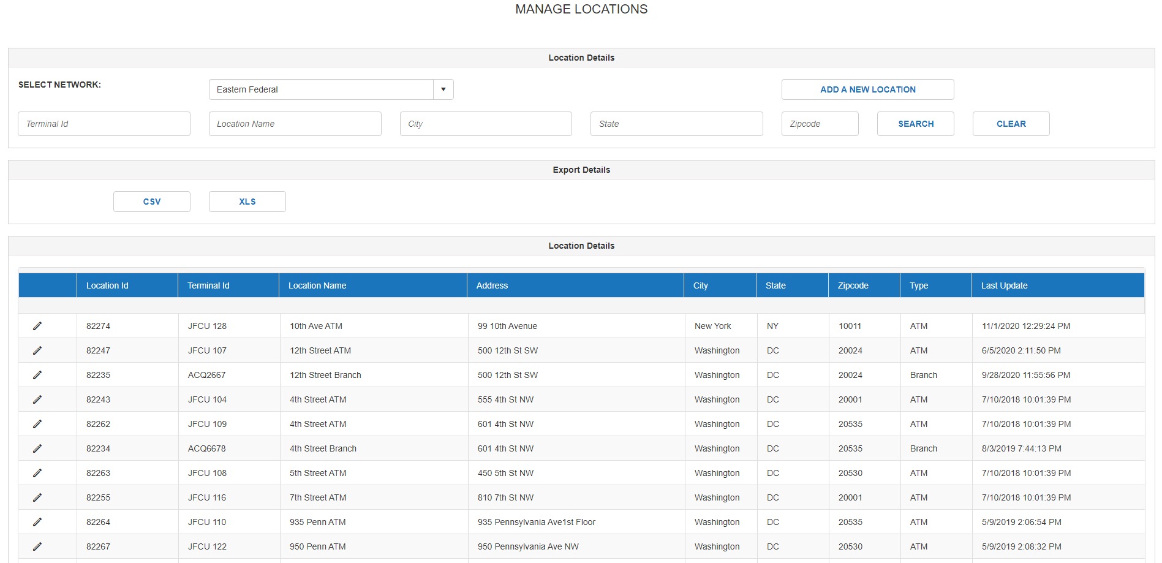Edit location 82235 with pencil icon
This screenshot has height=563, width=1162.
pyautogui.click(x=37, y=375)
